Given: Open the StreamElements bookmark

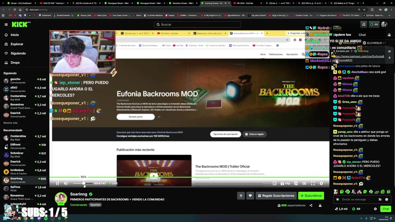Looking at the screenshot, I should pos(64,15).
